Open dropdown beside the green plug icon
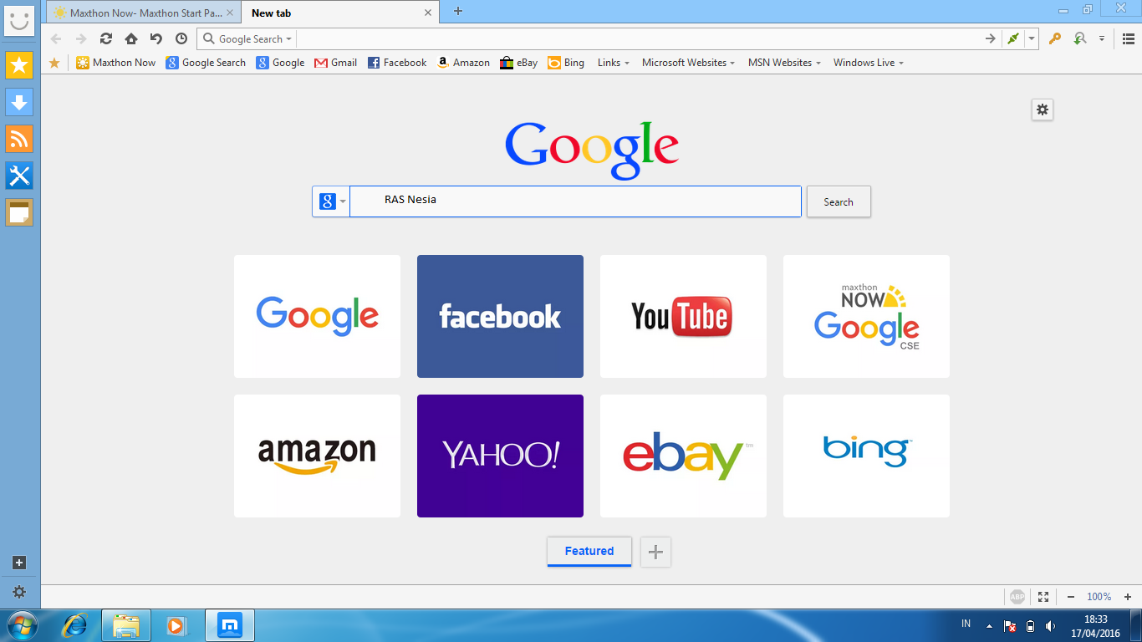 tap(1032, 38)
